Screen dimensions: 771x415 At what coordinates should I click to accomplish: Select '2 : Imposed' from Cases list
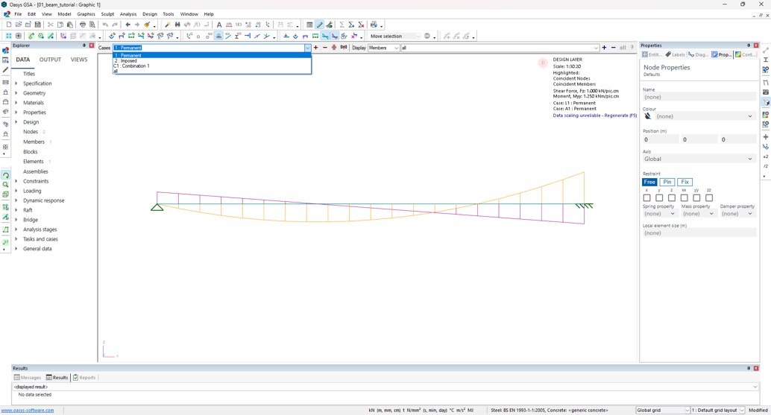[127, 61]
